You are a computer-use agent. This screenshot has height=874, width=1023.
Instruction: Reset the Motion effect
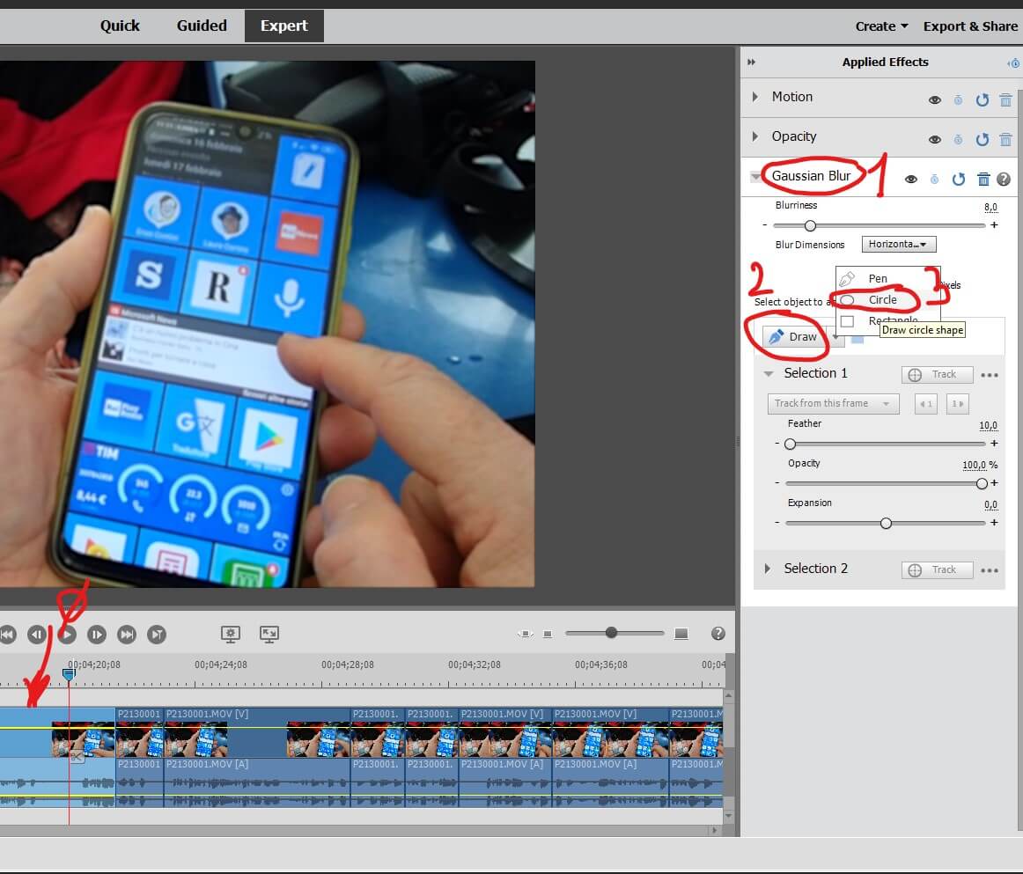tap(983, 99)
